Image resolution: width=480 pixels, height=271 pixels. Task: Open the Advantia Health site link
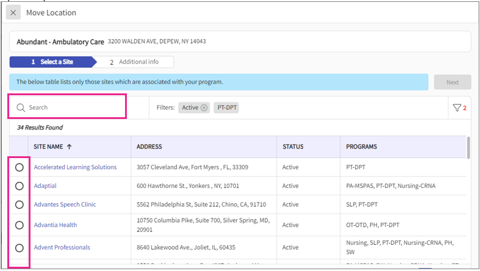(x=56, y=225)
